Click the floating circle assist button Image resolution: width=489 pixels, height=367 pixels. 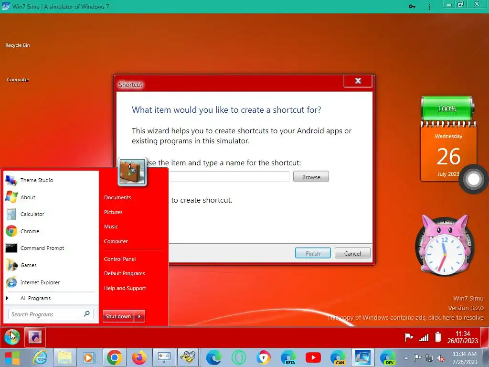coord(473,179)
